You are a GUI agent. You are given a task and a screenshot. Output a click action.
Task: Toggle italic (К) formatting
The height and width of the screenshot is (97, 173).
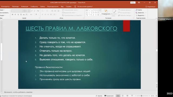coord(15,15)
